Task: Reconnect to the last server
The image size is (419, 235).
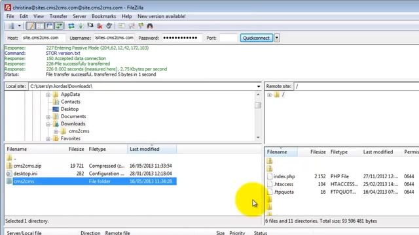Action: [x=109, y=26]
